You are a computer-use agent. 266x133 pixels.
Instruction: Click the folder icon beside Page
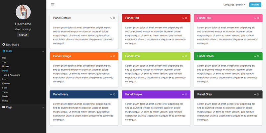(4, 107)
